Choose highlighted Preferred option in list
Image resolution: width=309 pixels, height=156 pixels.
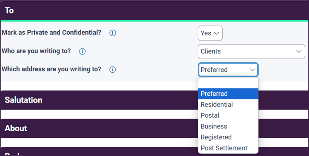228,94
